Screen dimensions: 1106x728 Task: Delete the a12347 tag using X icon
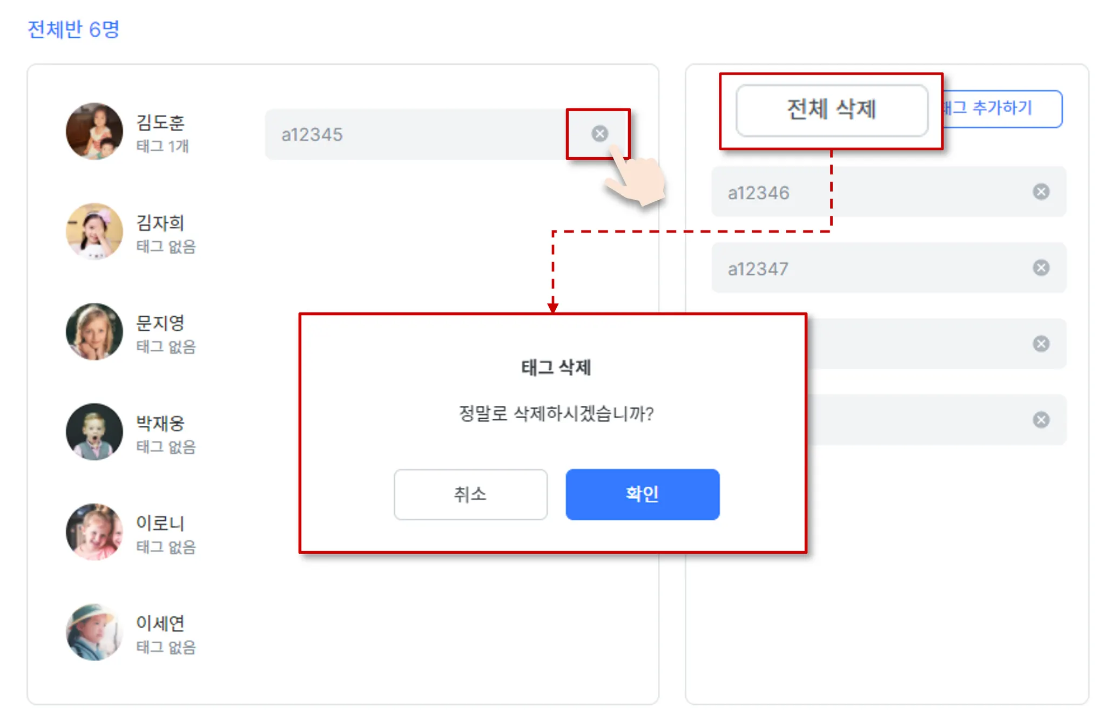click(1041, 268)
